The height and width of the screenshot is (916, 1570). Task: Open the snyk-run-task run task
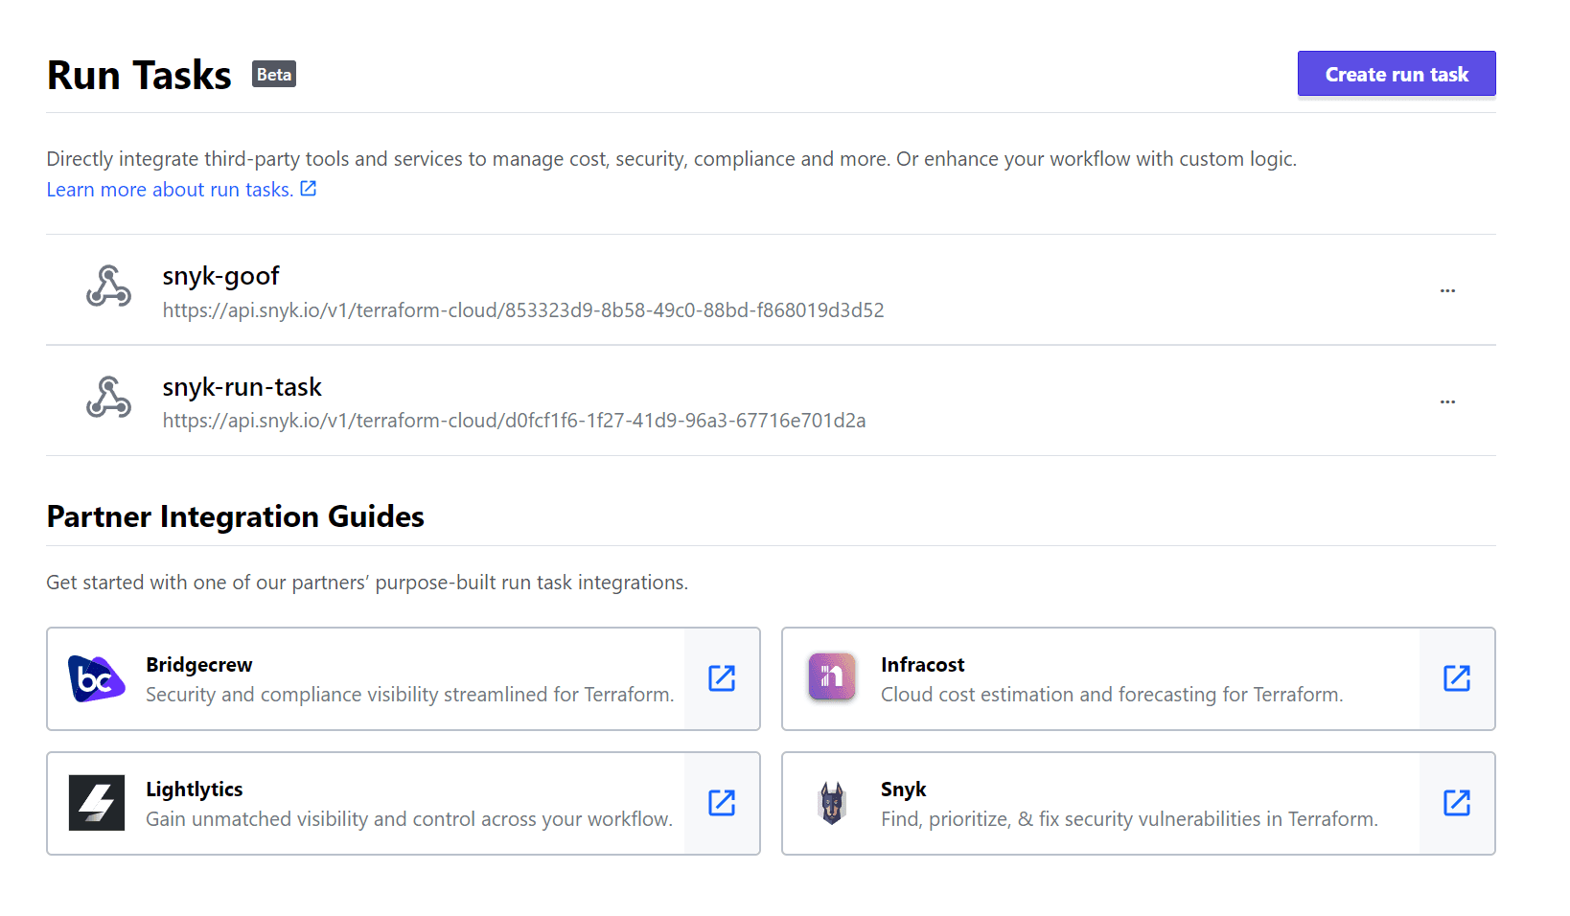click(x=242, y=387)
